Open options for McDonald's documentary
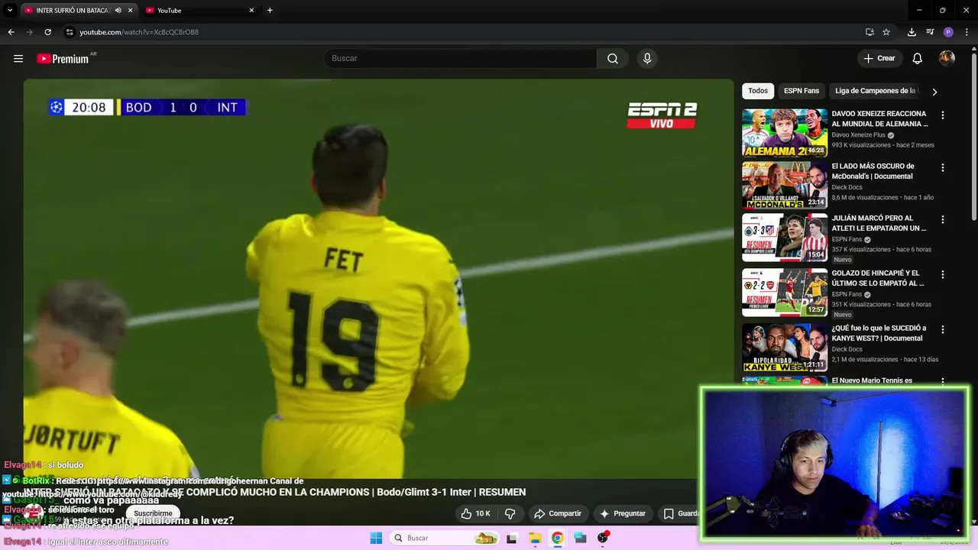978x550 pixels. [943, 167]
